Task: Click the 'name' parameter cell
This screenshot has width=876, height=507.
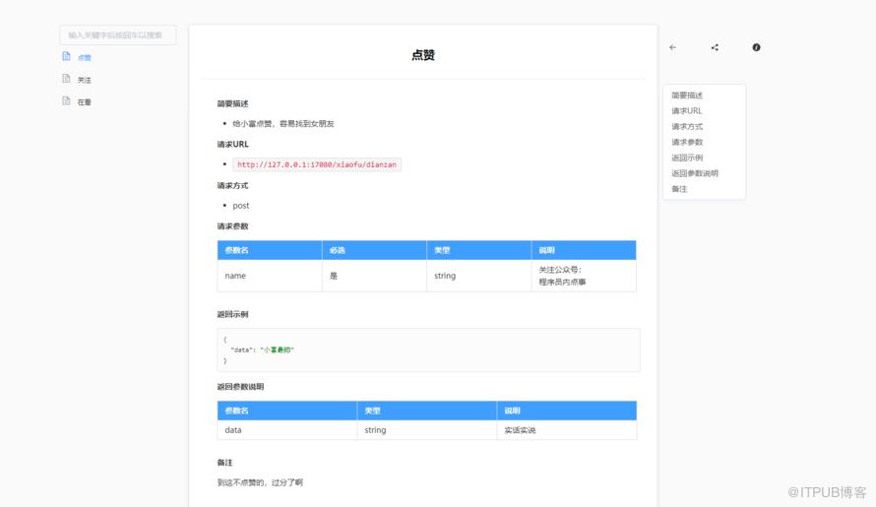Action: pos(270,276)
